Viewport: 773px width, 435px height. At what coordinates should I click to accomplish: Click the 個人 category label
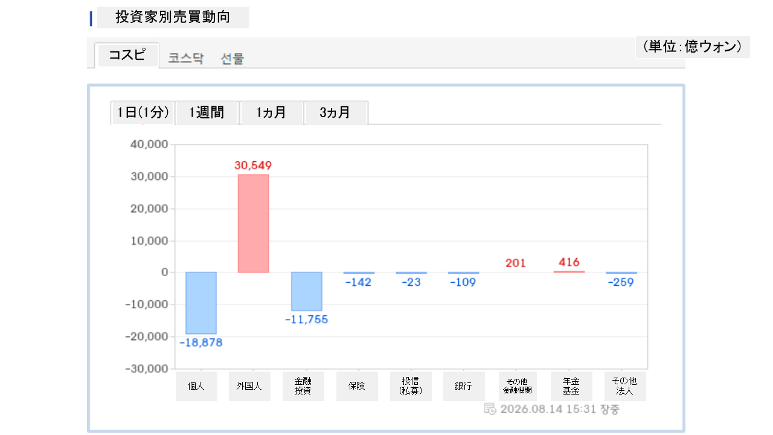(x=196, y=386)
